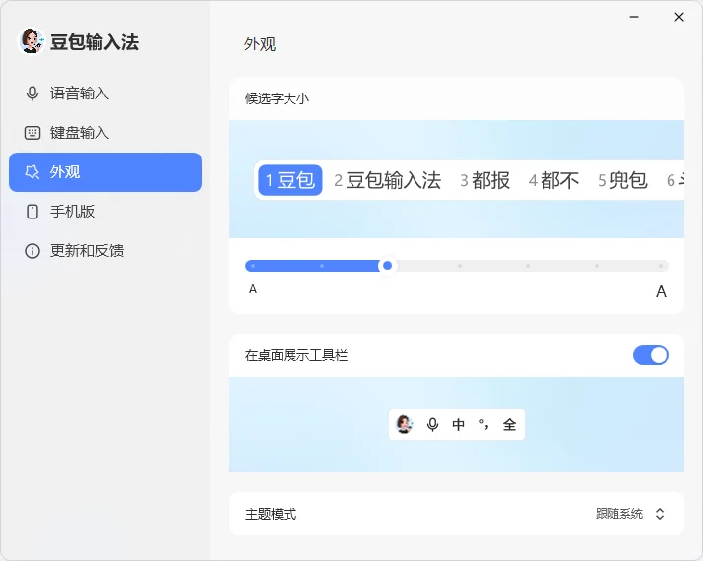Click the 候选字大小 label
The height and width of the screenshot is (561, 703).
pos(277,98)
